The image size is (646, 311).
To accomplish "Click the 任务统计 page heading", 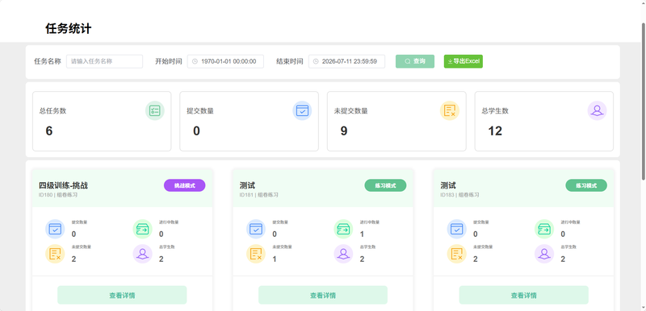I will (x=69, y=29).
